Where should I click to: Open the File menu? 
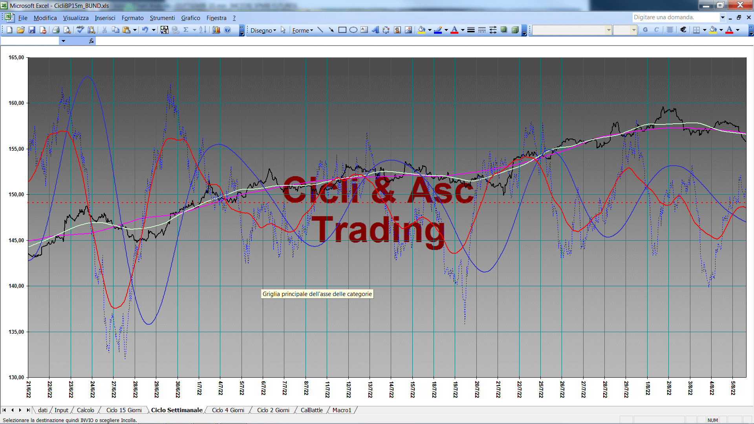pyautogui.click(x=23, y=18)
